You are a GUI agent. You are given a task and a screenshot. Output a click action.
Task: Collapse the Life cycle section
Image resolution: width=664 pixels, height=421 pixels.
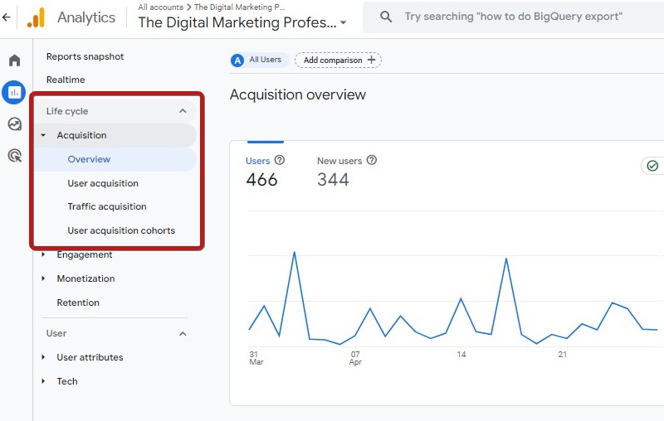[183, 111]
